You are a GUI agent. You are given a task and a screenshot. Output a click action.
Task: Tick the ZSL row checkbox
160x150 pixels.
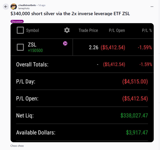(x=20, y=47)
